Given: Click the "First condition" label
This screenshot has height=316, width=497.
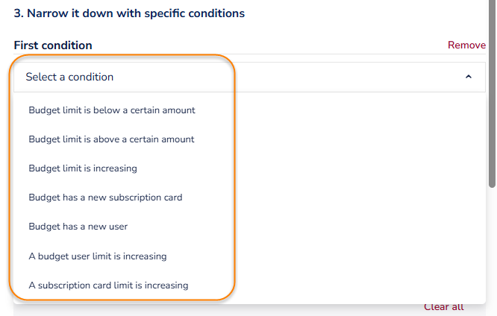Looking at the screenshot, I should tap(53, 45).
